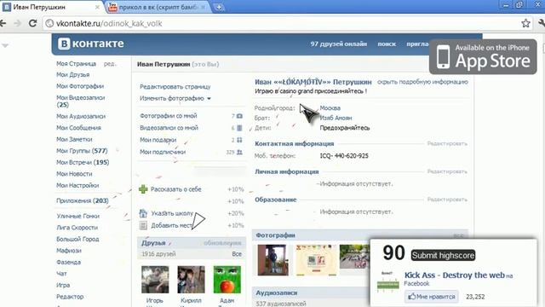Image resolution: width=545 pixels, height=307 pixels.
Task: Launch the Лига Скорости app
Action: pyautogui.click(x=77, y=228)
